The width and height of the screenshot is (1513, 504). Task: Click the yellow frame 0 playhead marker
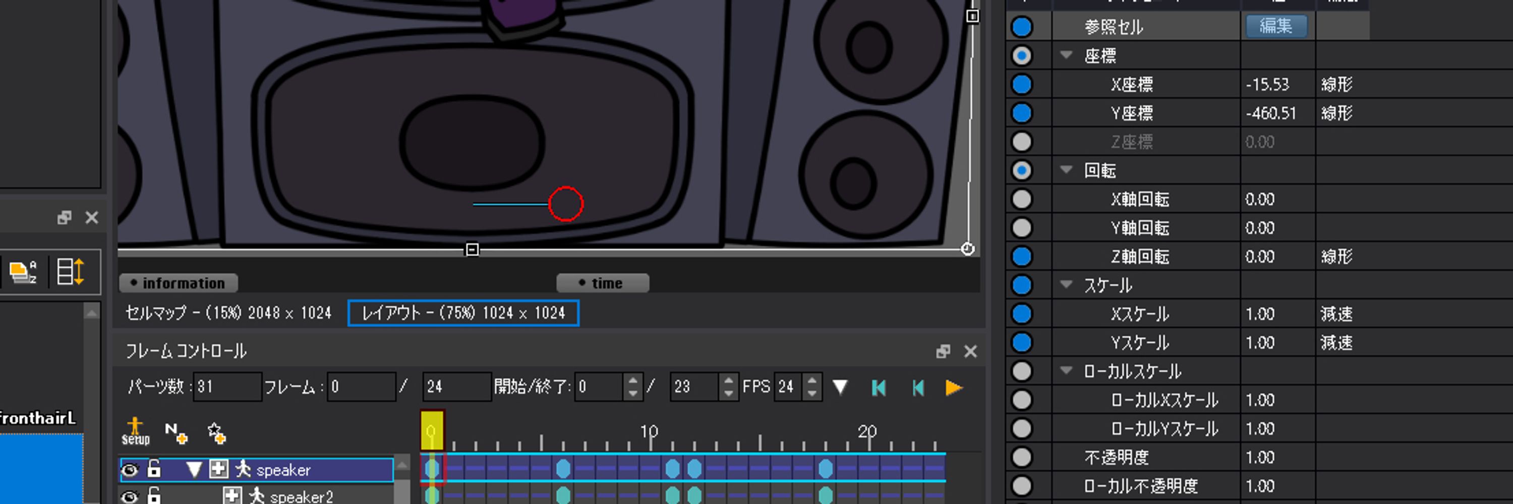tap(432, 431)
